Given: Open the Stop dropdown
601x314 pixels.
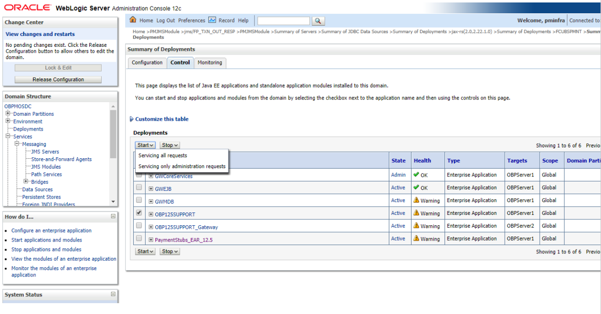Looking at the screenshot, I should tap(169, 144).
